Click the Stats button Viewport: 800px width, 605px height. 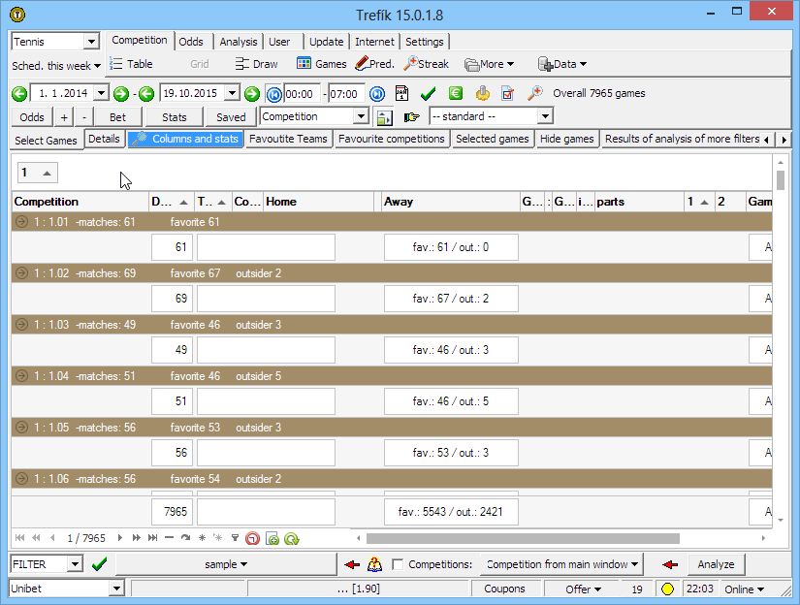click(174, 116)
